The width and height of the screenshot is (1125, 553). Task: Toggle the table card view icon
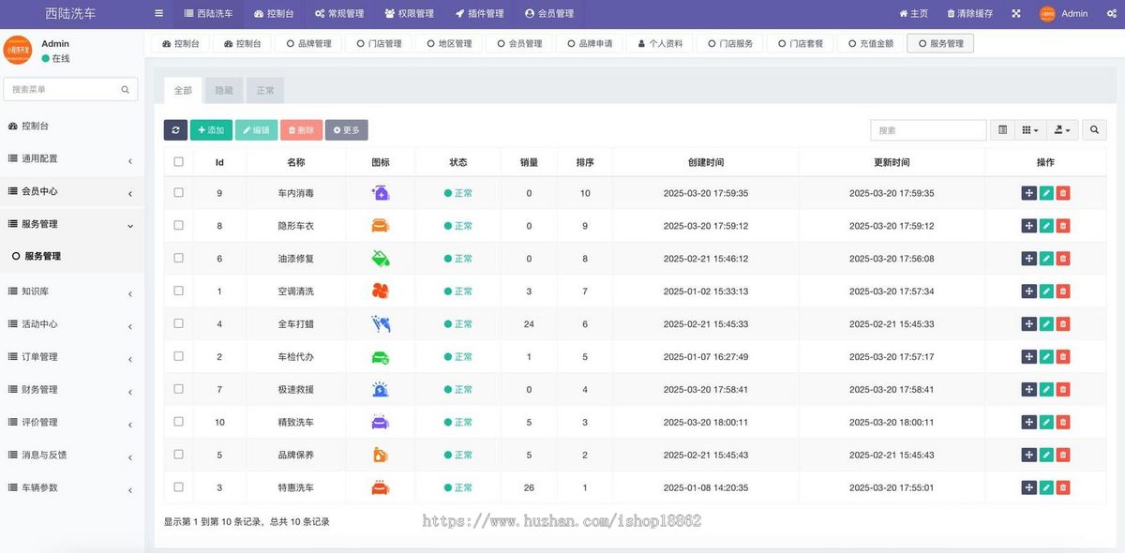tap(1002, 130)
